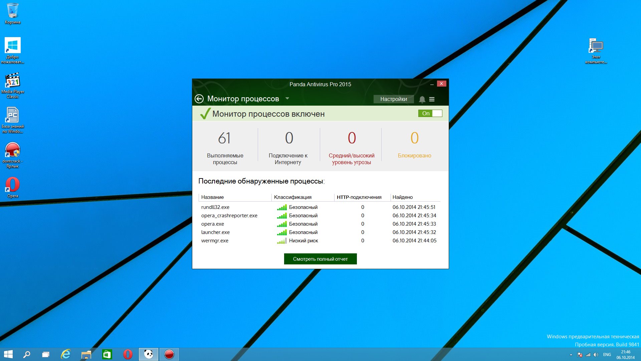Image resolution: width=641 pixels, height=361 pixels.
Task: Open the taskbar search magnifier icon
Action: point(27,354)
